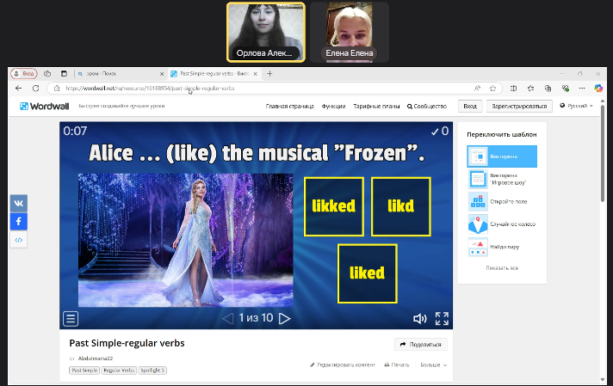Open author Abdulmaria22 profile
The height and width of the screenshot is (386, 613).
tap(96, 358)
